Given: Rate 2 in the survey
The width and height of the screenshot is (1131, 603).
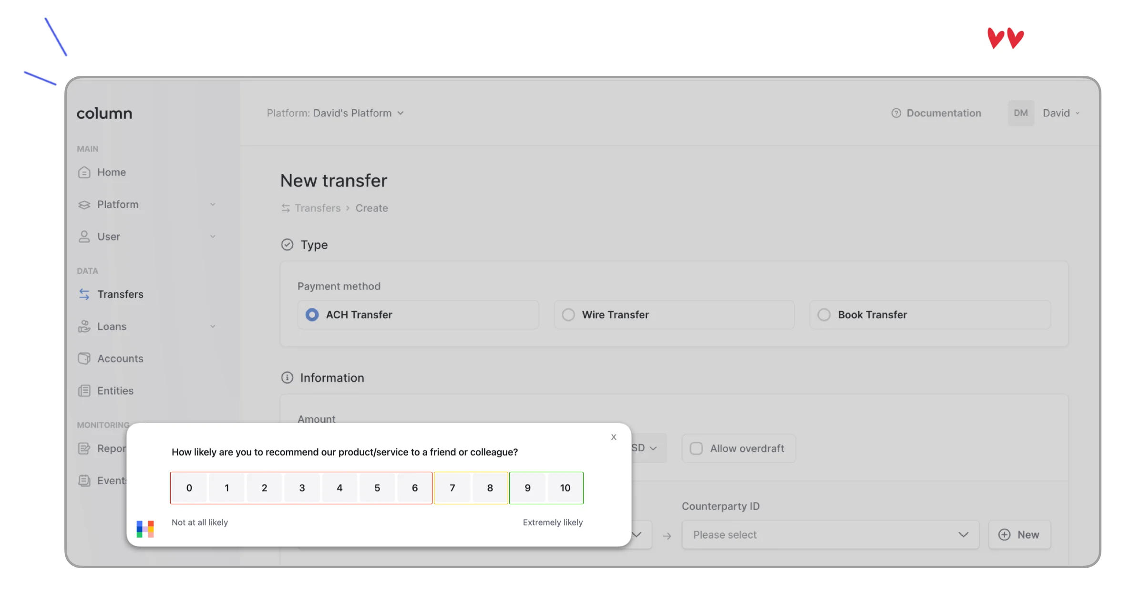Looking at the screenshot, I should coord(265,488).
